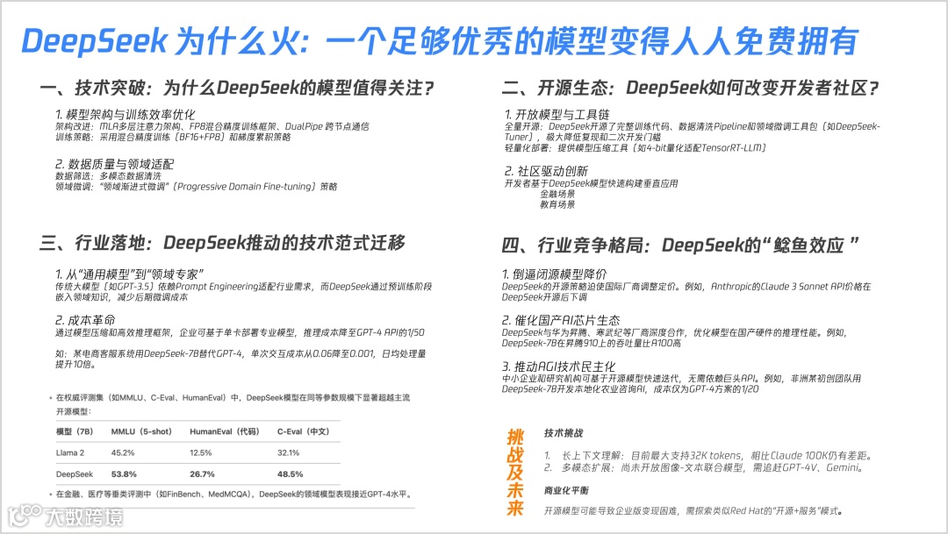Select the bold label '技术挑战'

564,433
